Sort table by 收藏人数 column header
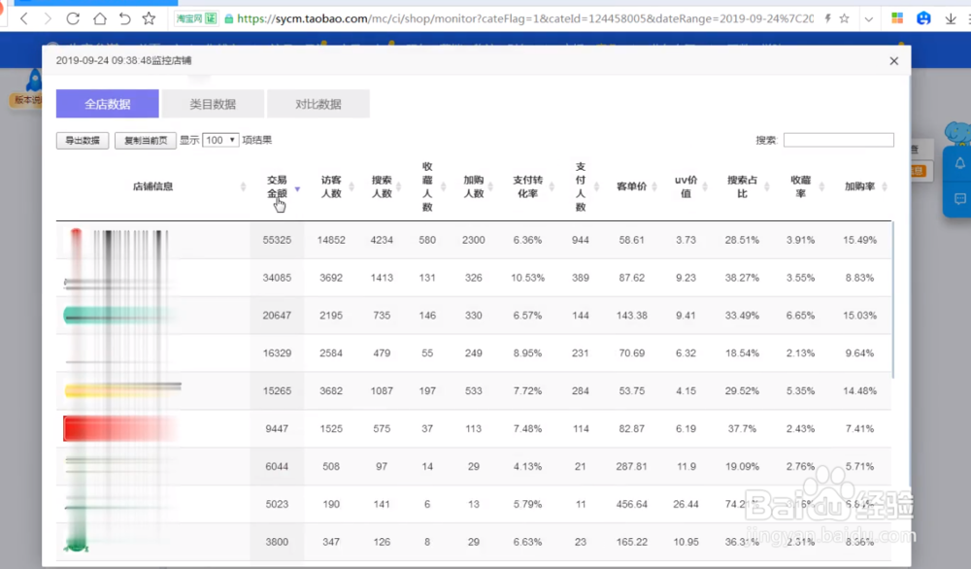971x569 pixels. (427, 187)
